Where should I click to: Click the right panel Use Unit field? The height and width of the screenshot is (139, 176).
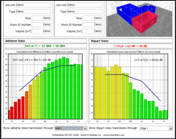click(84, 5)
